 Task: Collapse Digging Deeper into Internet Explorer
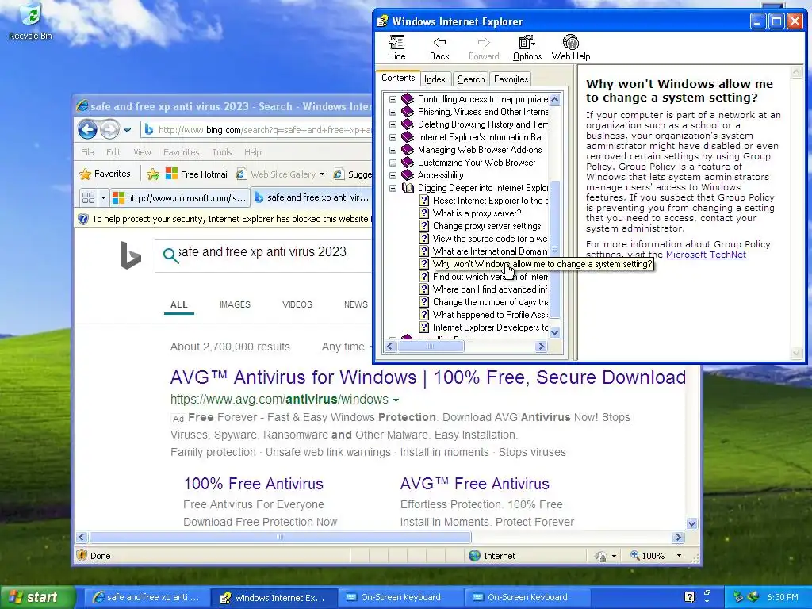click(x=393, y=188)
